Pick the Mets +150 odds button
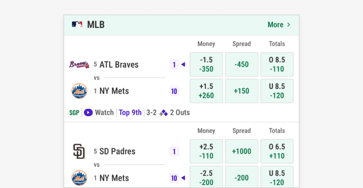 click(242, 91)
